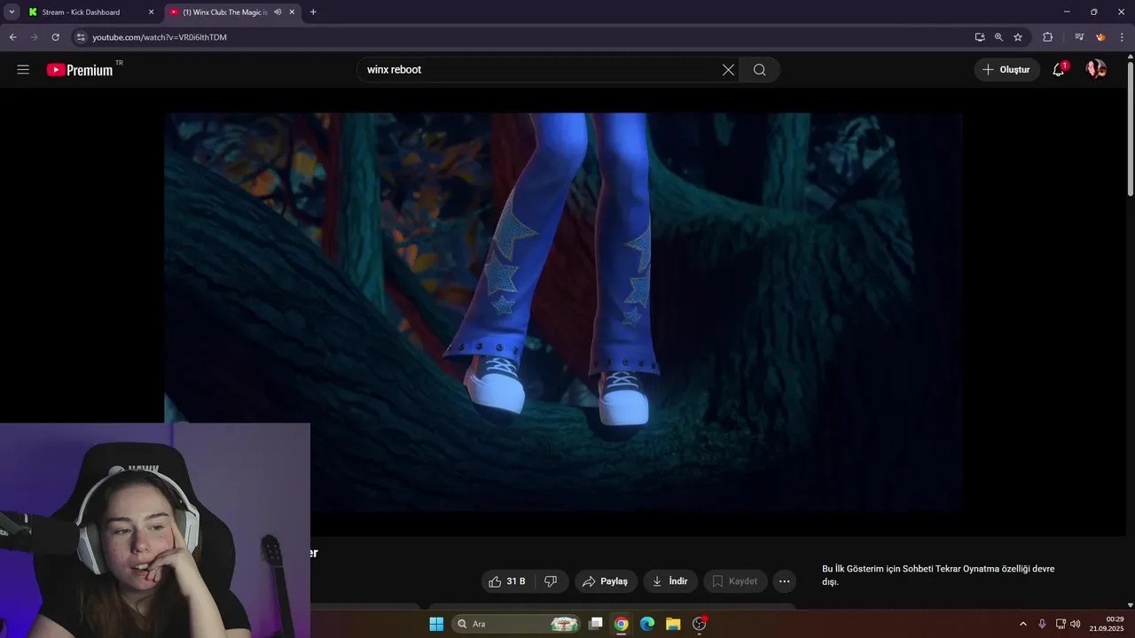View site information icon in address bar
Image resolution: width=1135 pixels, height=638 pixels.
(80, 37)
